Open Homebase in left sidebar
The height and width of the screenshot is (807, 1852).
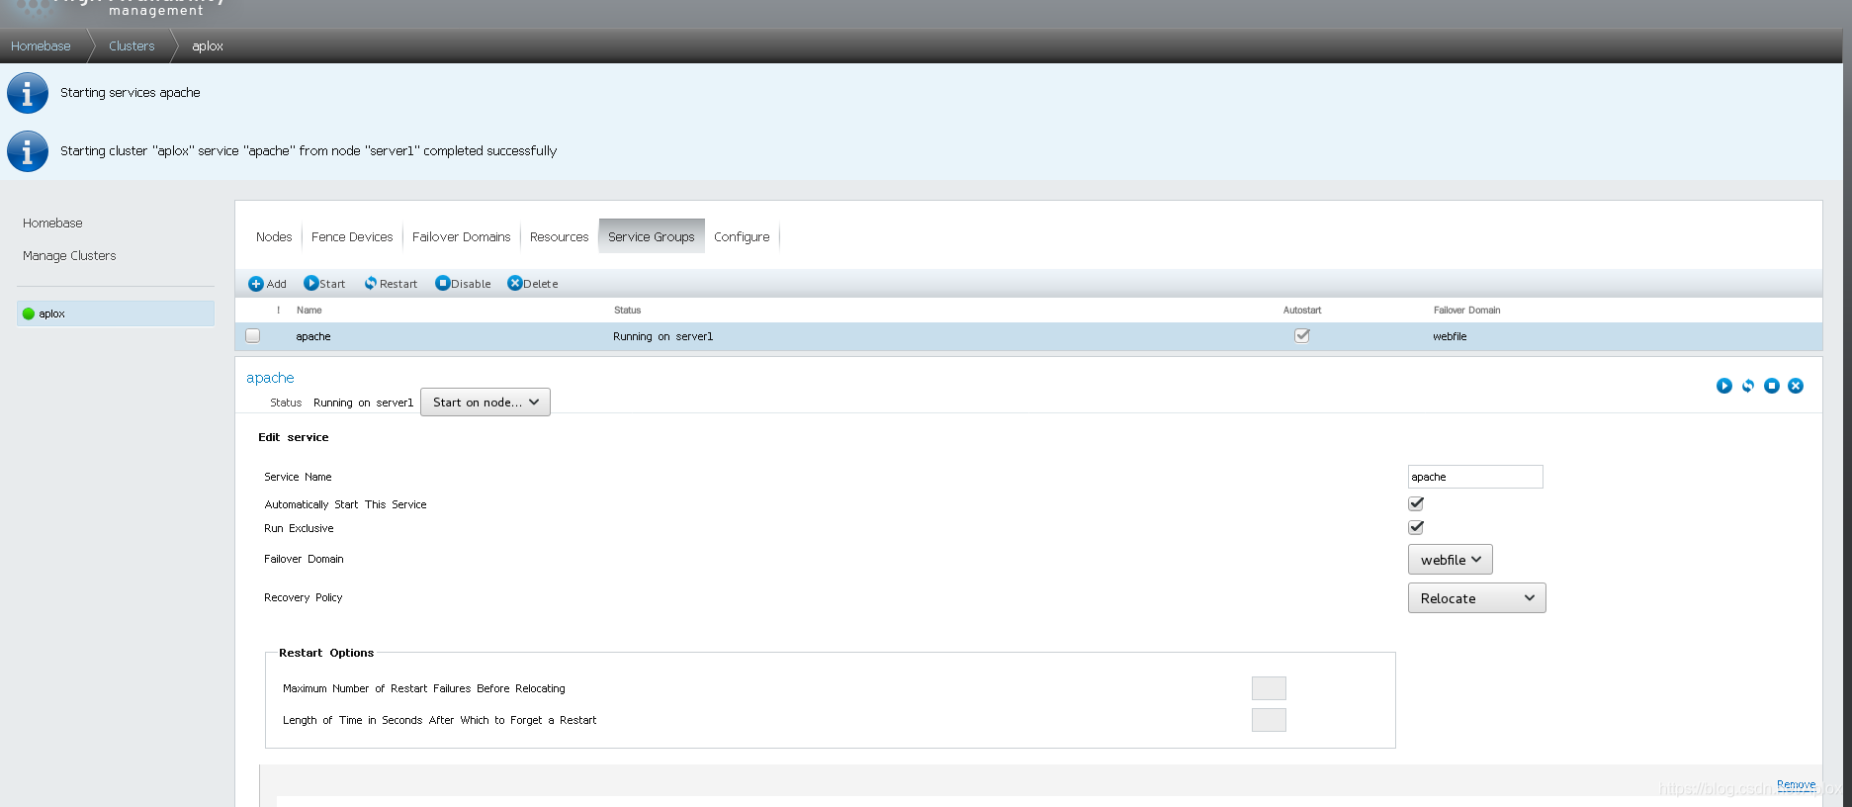pos(52,224)
